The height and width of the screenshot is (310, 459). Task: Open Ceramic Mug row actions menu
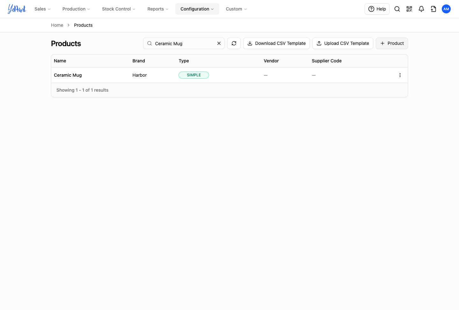[x=400, y=75]
